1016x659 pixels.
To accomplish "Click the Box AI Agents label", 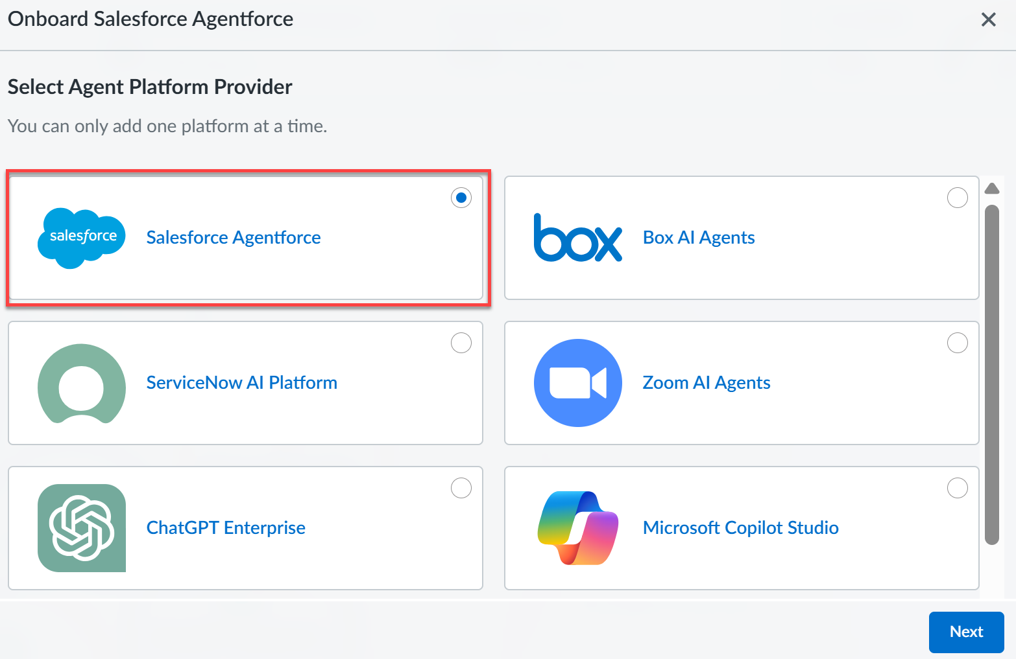I will (x=699, y=238).
